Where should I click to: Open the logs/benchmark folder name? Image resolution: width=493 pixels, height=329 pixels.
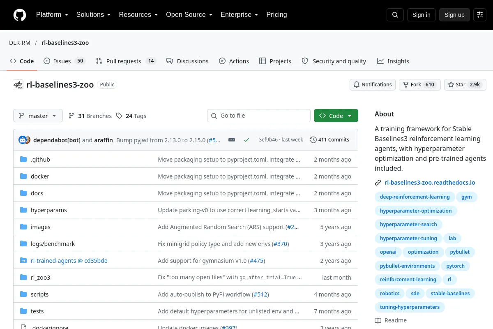tap(53, 244)
